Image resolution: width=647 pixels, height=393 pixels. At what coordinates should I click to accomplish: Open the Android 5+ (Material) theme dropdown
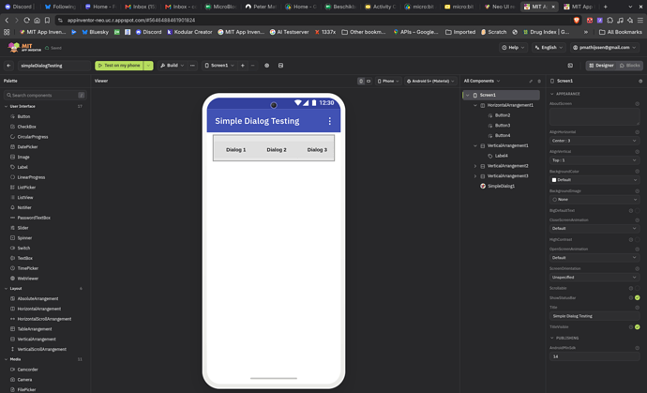pyautogui.click(x=430, y=81)
